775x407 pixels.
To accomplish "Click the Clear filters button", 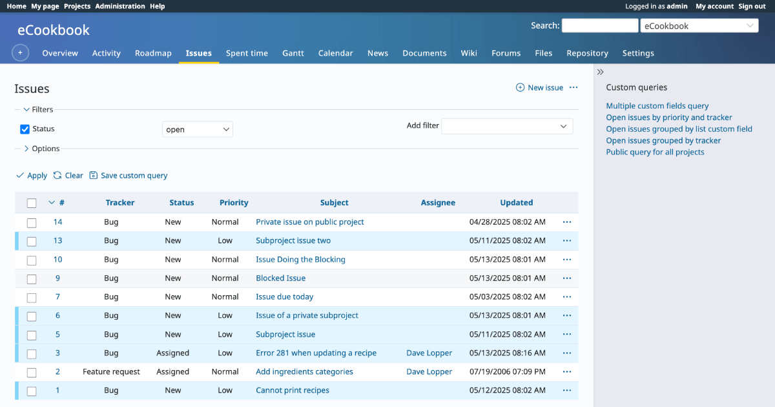I will (68, 176).
